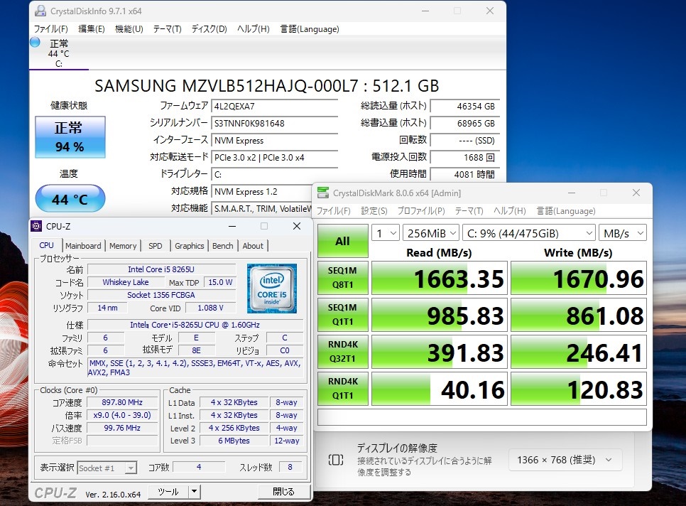The image size is (686, 506).
Task: Open ヘルプ(H) menu in CrystalDiskMark
Action: [x=510, y=211]
